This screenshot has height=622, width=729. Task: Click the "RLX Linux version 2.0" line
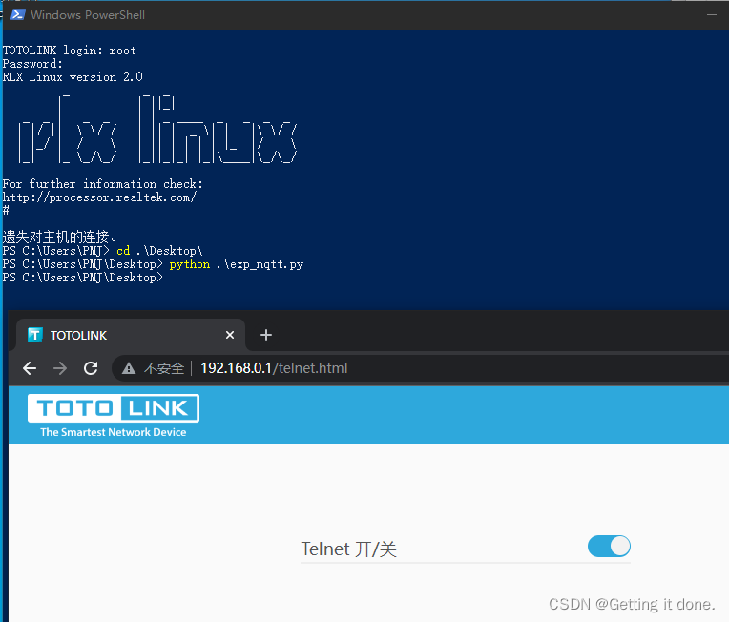[x=73, y=77]
